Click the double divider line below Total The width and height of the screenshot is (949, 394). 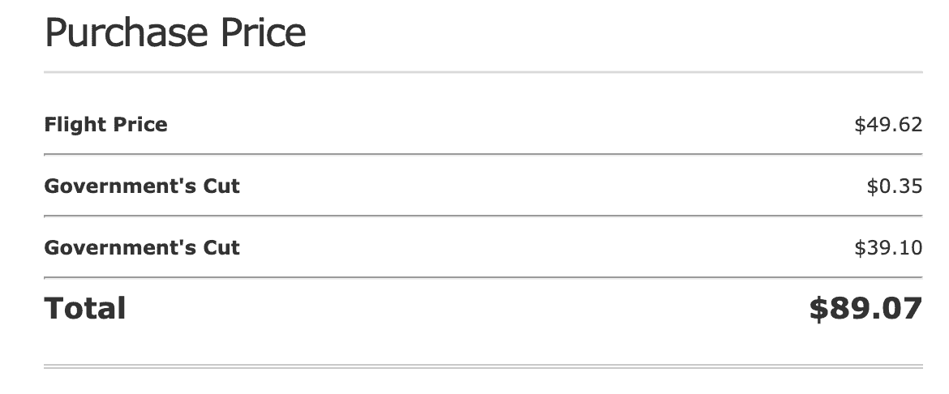[483, 367]
